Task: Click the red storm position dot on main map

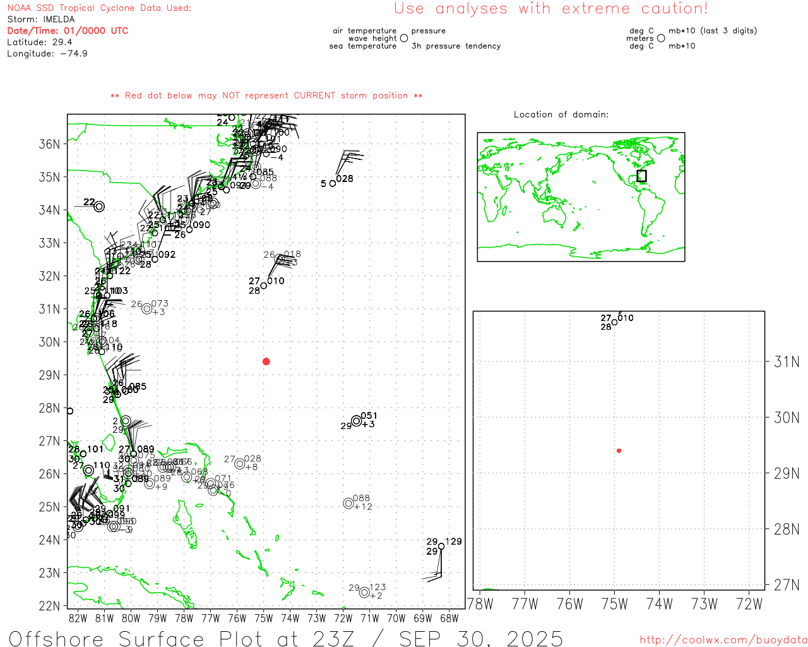Action: point(266,361)
